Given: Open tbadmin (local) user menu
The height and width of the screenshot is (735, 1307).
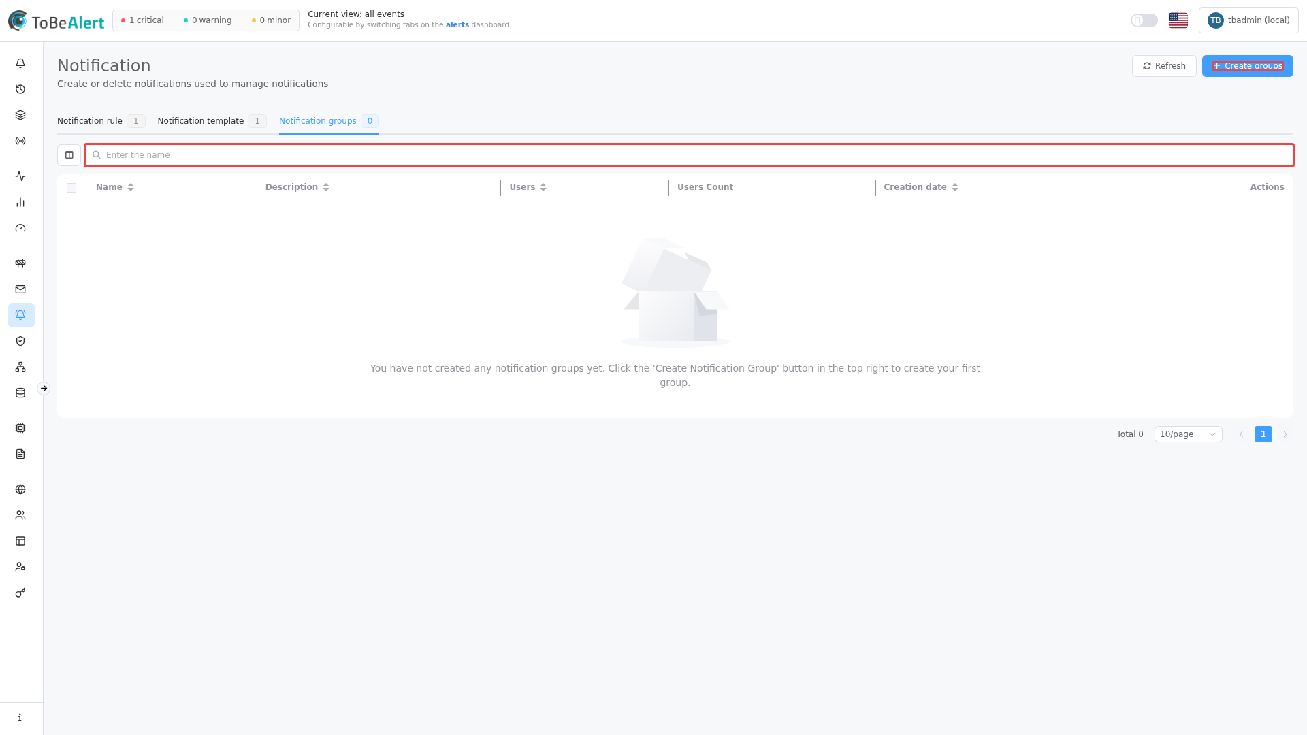Looking at the screenshot, I should tap(1248, 20).
